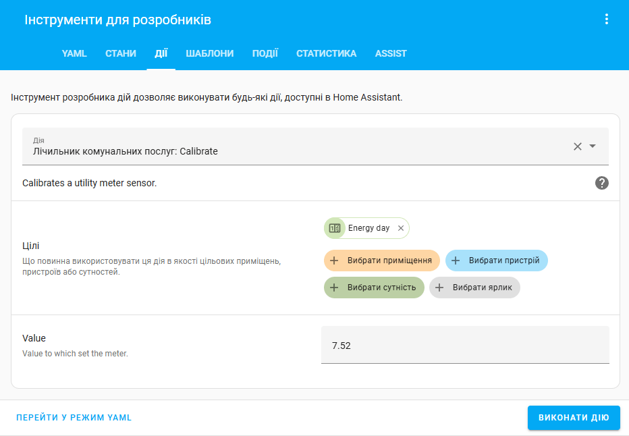Image resolution: width=629 pixels, height=436 pixels.
Task: Click Вибрати ярлик button
Action: (x=474, y=288)
